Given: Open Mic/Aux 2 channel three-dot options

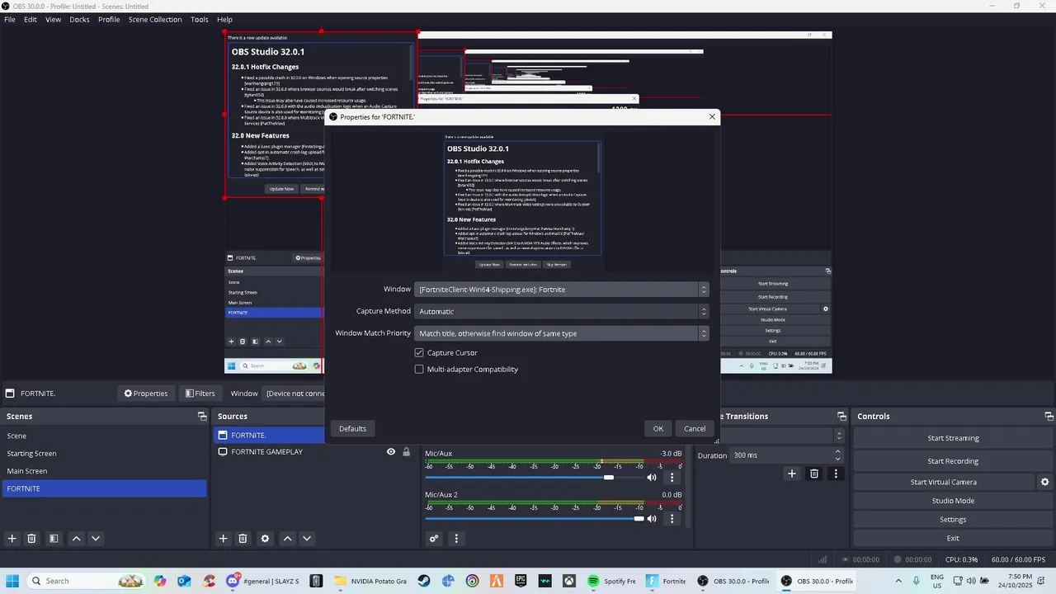Looking at the screenshot, I should [x=672, y=518].
